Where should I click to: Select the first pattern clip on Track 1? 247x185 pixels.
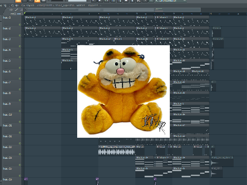click(x=43, y=21)
